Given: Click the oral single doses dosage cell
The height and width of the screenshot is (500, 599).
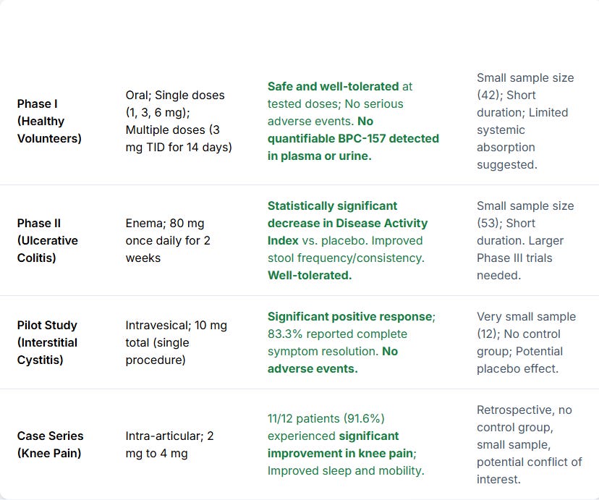Looking at the screenshot, I should point(179,121).
